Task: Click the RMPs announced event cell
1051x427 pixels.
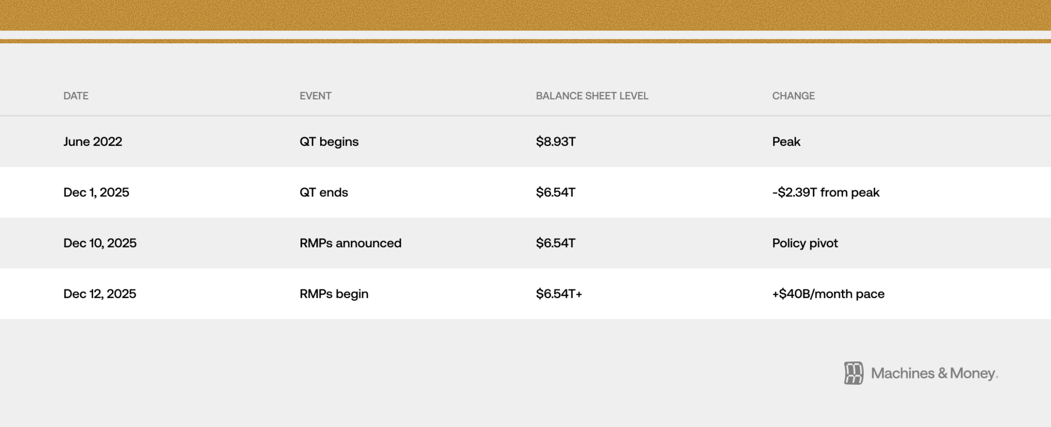Action: point(350,243)
